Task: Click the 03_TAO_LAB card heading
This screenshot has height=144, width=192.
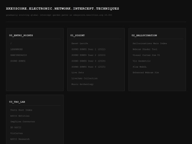Action: [x=17, y=102]
